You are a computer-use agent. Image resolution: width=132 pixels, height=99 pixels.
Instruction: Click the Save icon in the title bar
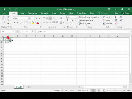(4, 9)
